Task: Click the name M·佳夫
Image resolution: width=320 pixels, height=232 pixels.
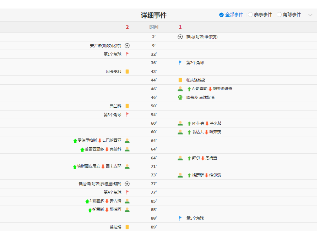Action: (x=198, y=123)
